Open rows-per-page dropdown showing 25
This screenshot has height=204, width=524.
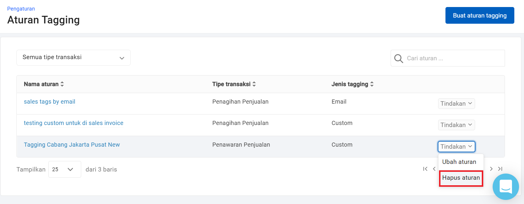click(x=64, y=169)
